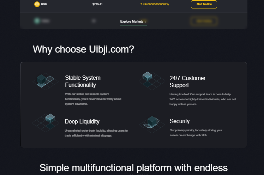Click the BNB price $775.41
The width and height of the screenshot is (264, 175).
pyautogui.click(x=97, y=4)
